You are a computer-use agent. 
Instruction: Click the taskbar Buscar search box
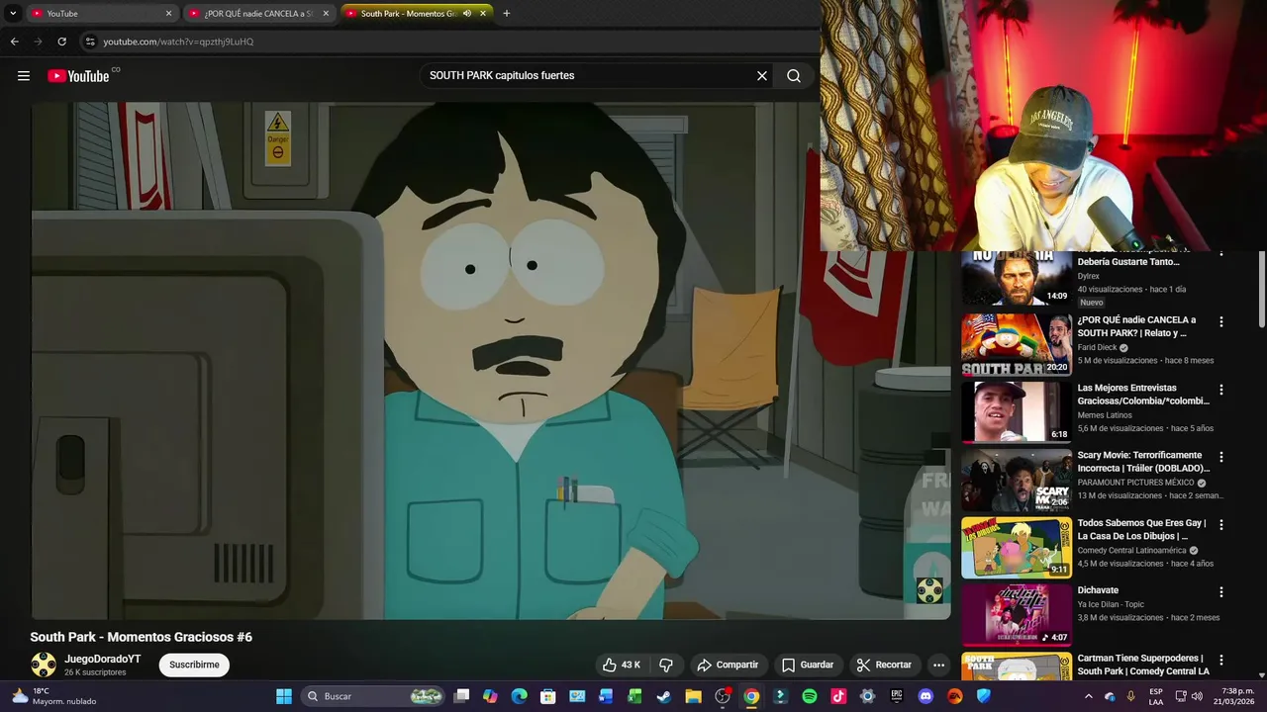click(x=372, y=696)
